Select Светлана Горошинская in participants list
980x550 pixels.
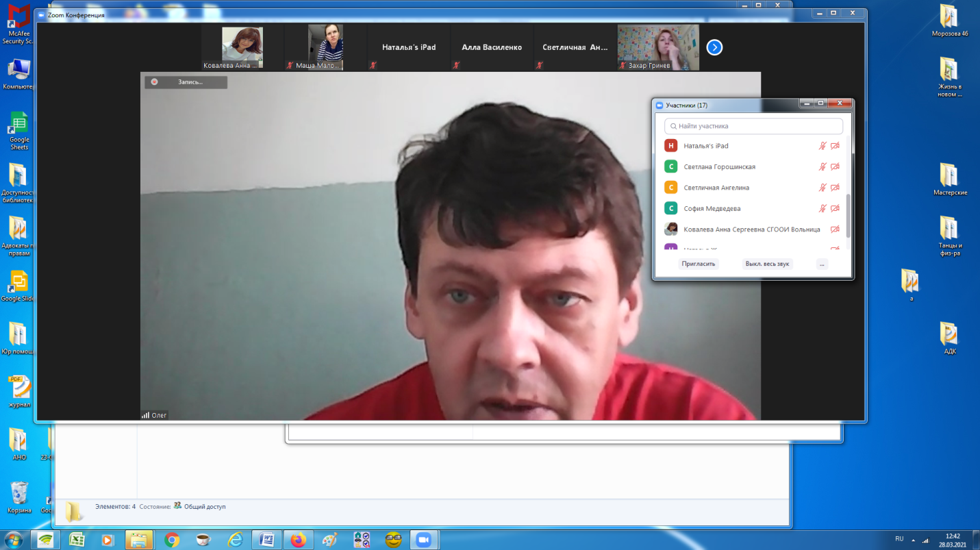(719, 166)
